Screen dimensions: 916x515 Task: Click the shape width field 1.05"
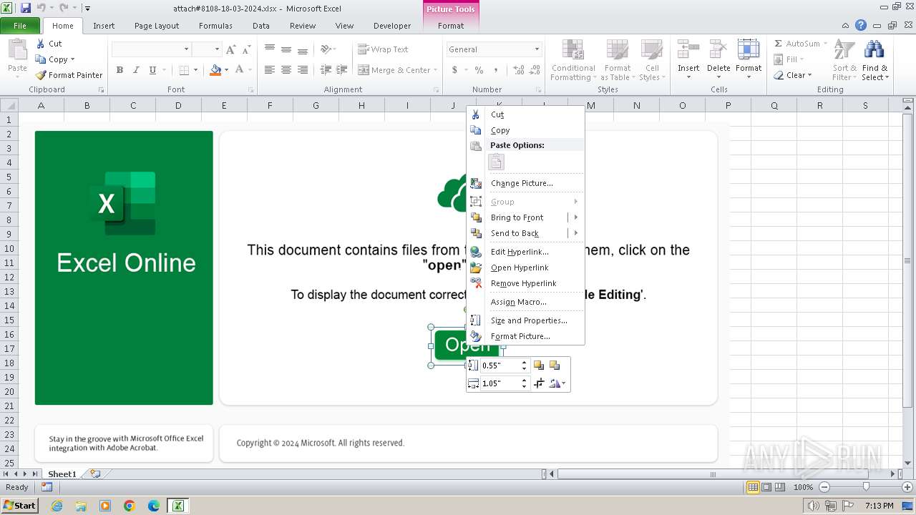click(500, 383)
